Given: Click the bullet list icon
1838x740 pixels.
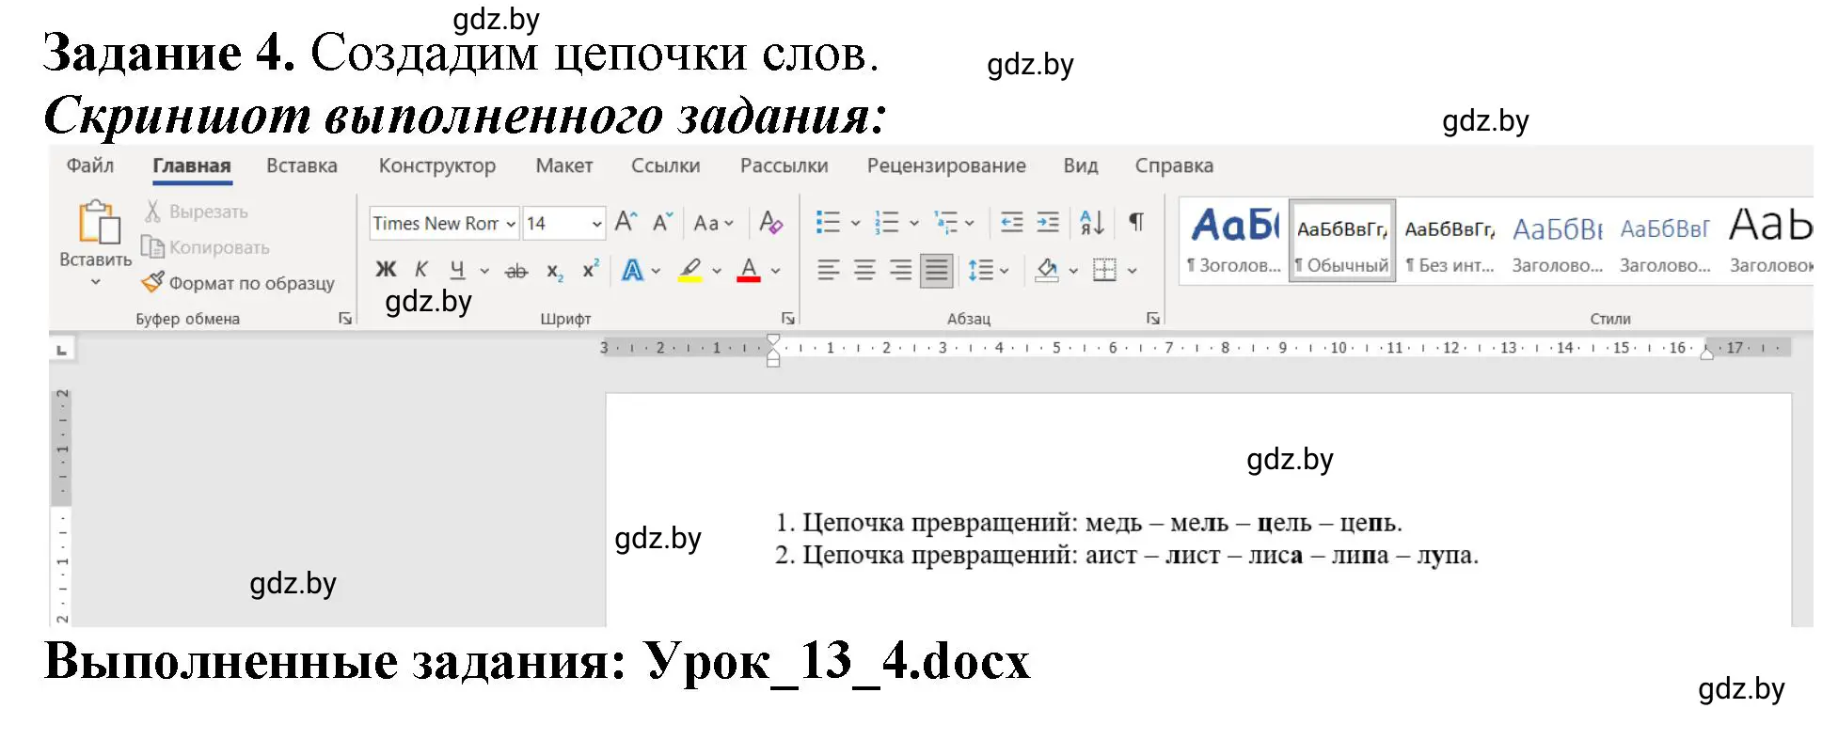Looking at the screenshot, I should pos(828,223).
